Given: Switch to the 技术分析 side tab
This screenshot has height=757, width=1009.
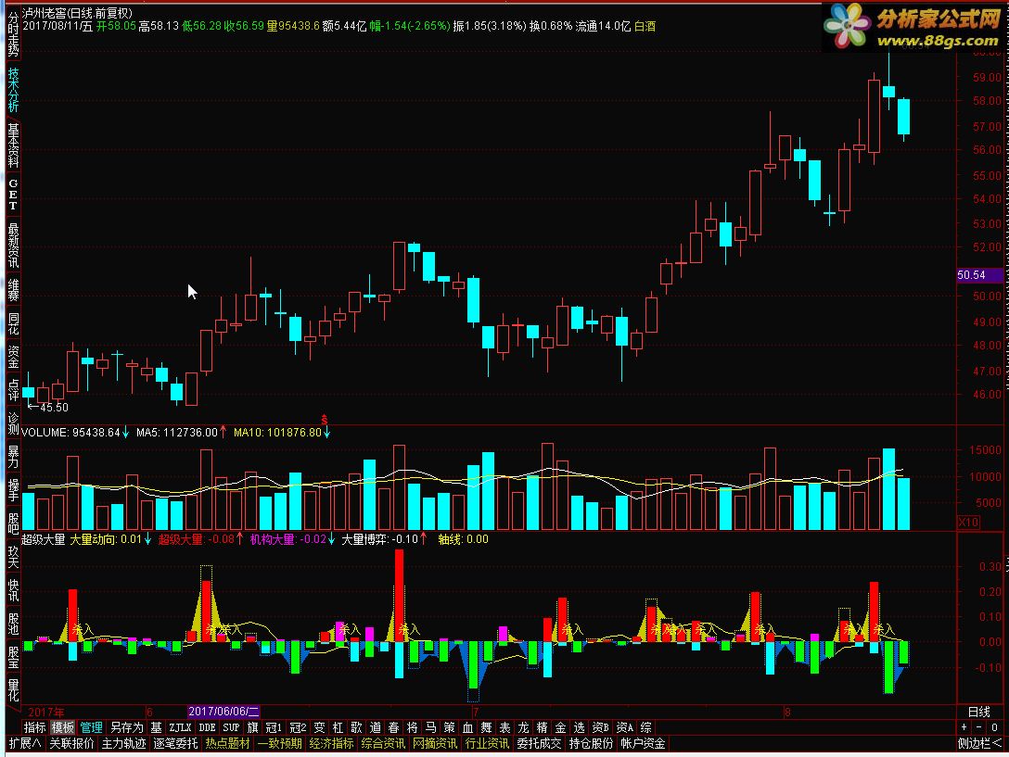Looking at the screenshot, I should click(x=13, y=91).
